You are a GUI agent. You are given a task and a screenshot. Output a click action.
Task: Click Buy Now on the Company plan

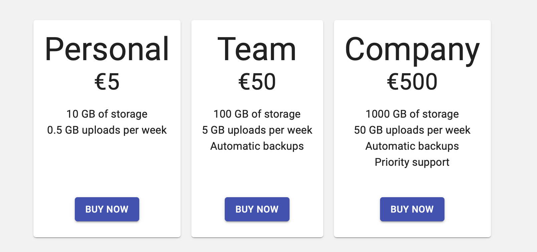[x=412, y=209]
